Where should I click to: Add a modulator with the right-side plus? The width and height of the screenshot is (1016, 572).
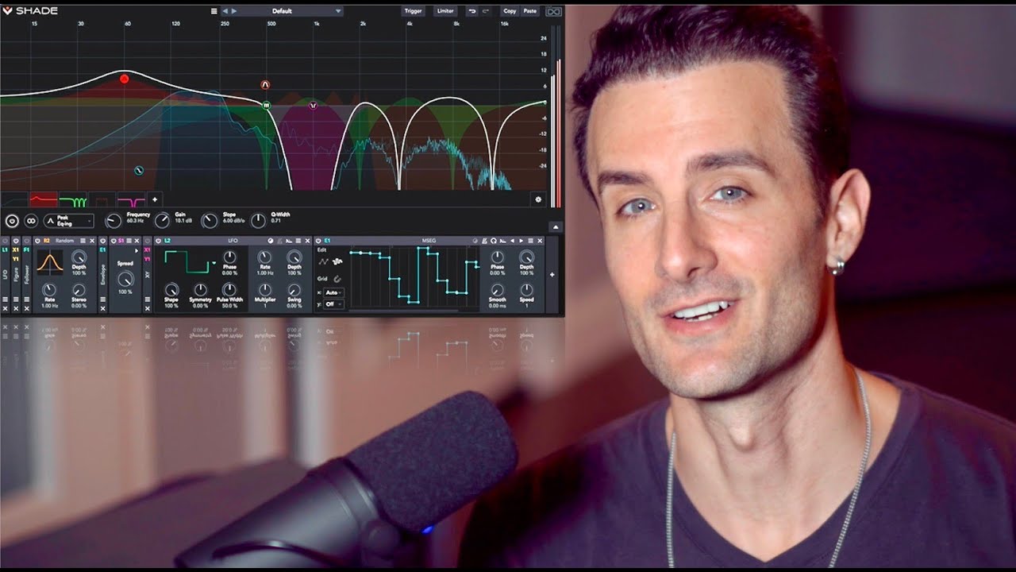click(x=552, y=275)
